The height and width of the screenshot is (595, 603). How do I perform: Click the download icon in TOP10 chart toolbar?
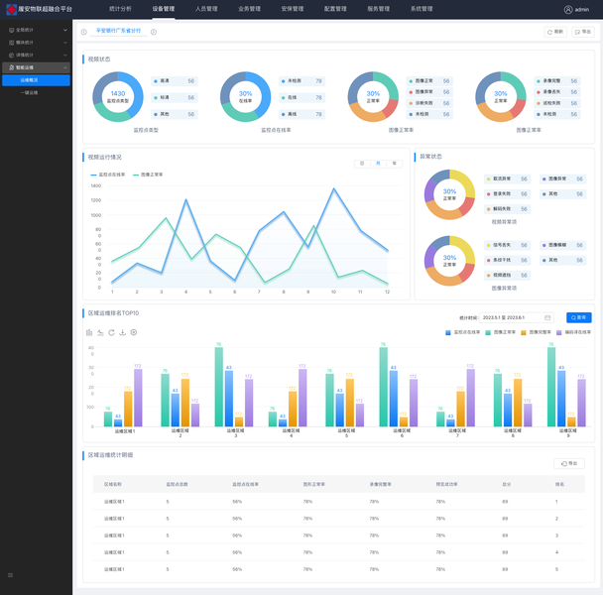tap(123, 332)
